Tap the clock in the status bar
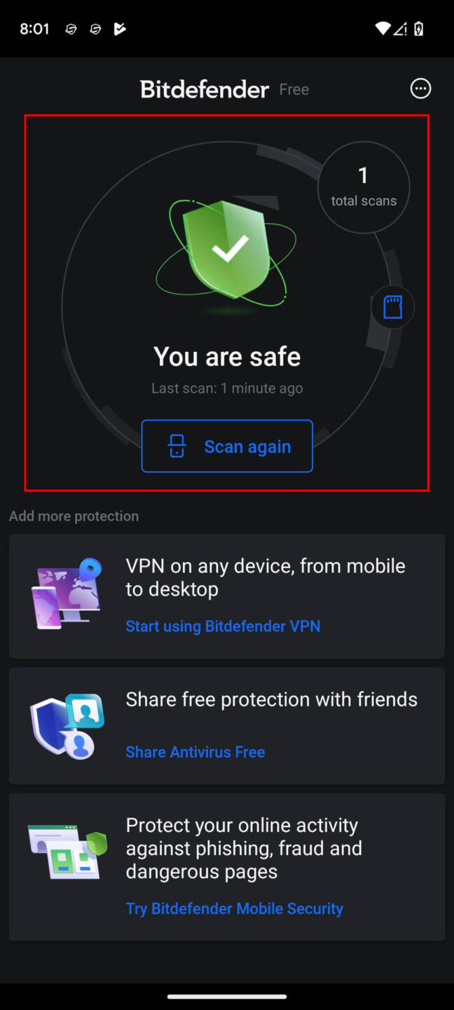Screen dimensions: 454x1010 [34, 28]
